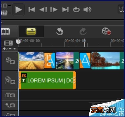Switch to storyboard view filmstrip icon
The height and width of the screenshot is (117, 125).
[5, 31]
